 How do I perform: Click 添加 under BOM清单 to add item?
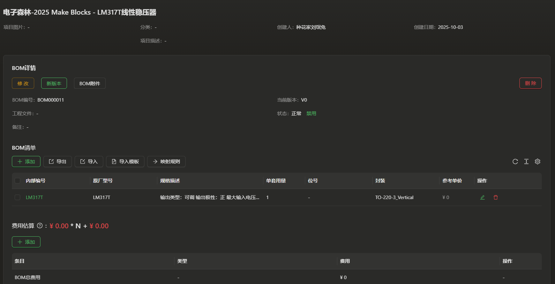coord(26,161)
